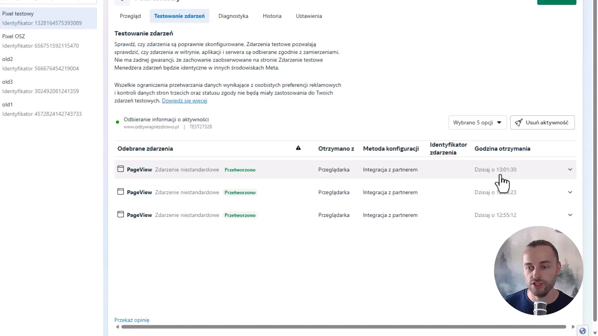Screen dimensions: 598x336
Task: Click browser icon of second PageView row
Action: coord(121,192)
